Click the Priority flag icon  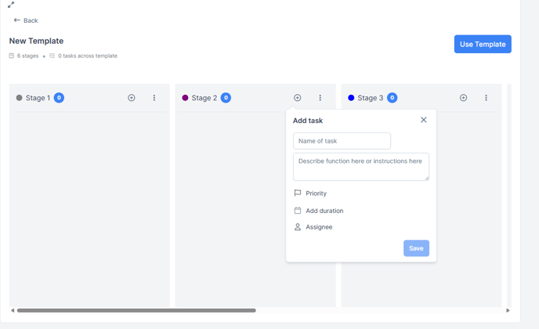point(298,193)
